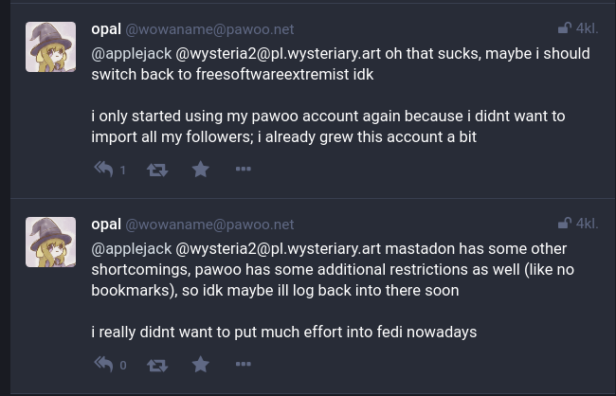
Task: Favourite the first post about freesoftwareextremist
Action: (201, 170)
